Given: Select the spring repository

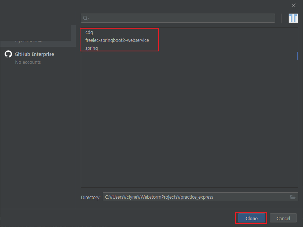Looking at the screenshot, I should [x=91, y=48].
